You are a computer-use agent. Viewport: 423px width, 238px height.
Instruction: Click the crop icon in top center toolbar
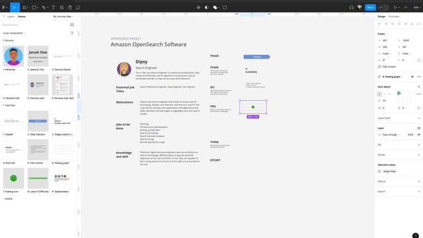tap(225, 7)
